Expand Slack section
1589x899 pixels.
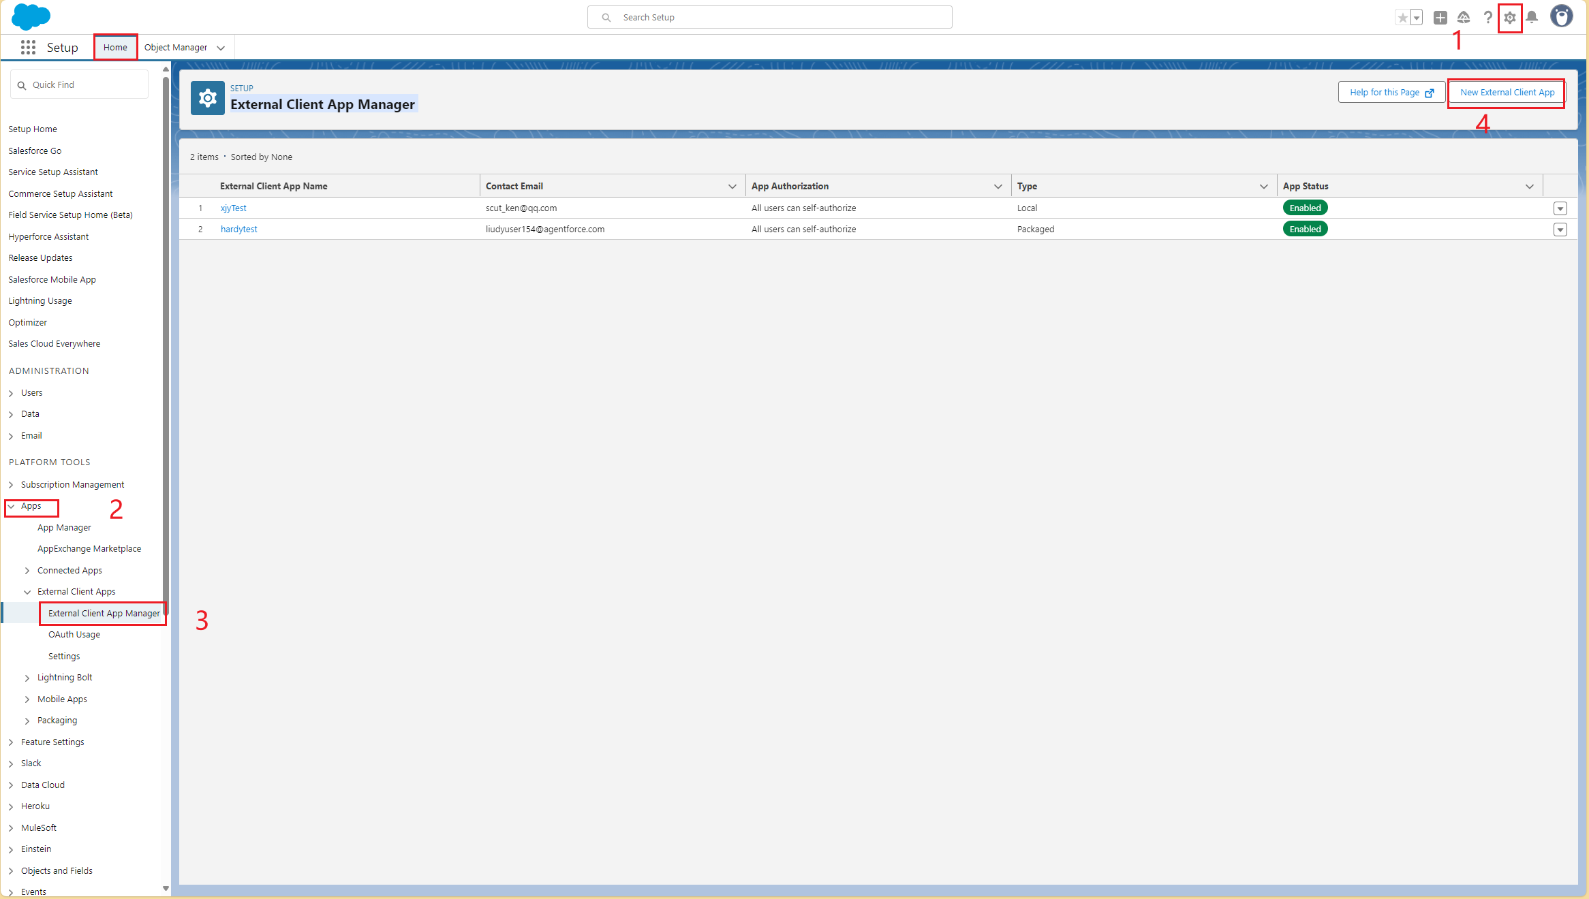pyautogui.click(x=11, y=763)
